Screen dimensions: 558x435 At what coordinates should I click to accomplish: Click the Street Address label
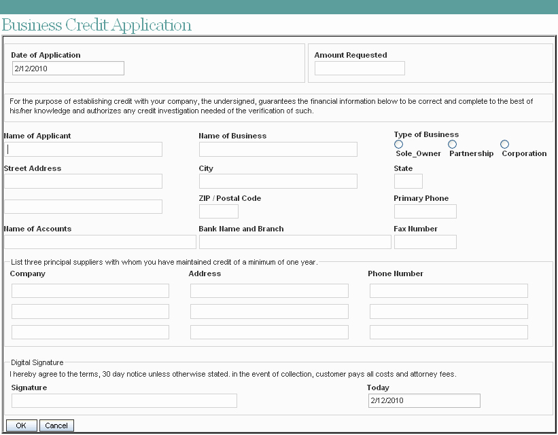point(33,168)
